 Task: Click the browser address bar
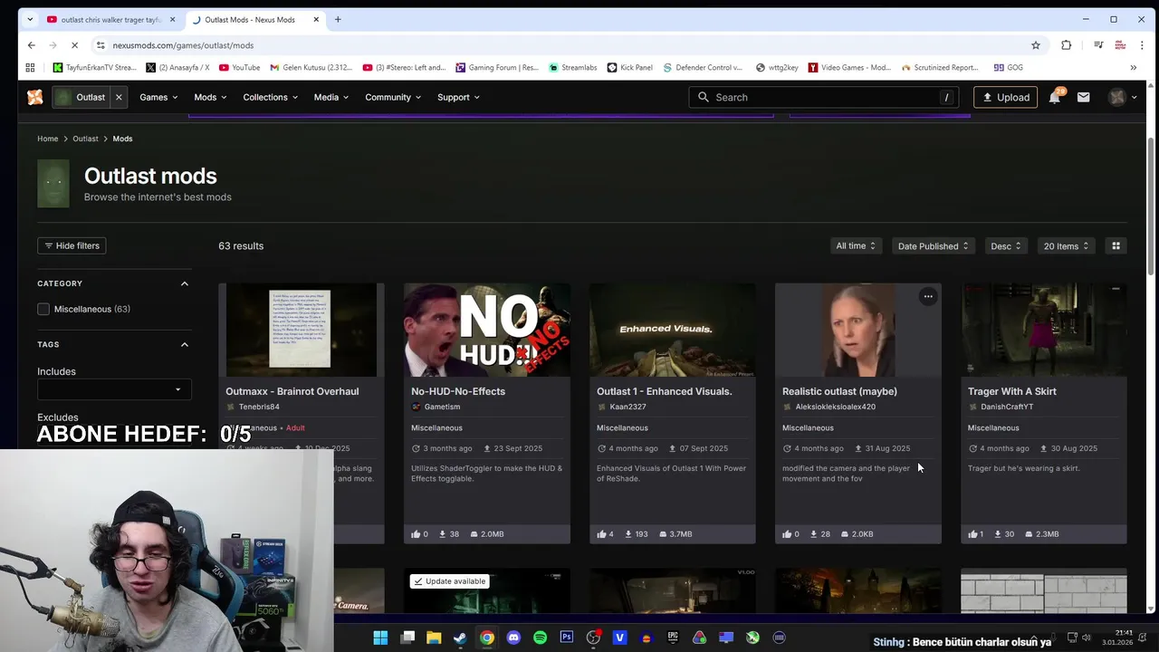pyautogui.click(x=561, y=45)
